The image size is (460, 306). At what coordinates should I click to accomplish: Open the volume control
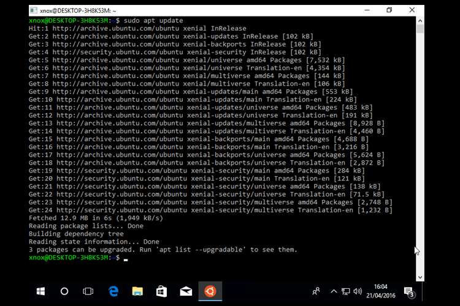point(358,291)
